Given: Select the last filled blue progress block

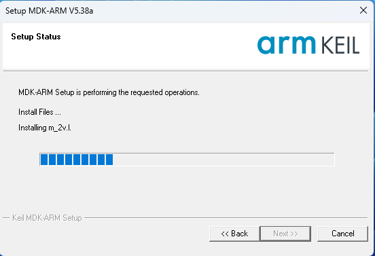Looking at the screenshot, I should coord(109,160).
